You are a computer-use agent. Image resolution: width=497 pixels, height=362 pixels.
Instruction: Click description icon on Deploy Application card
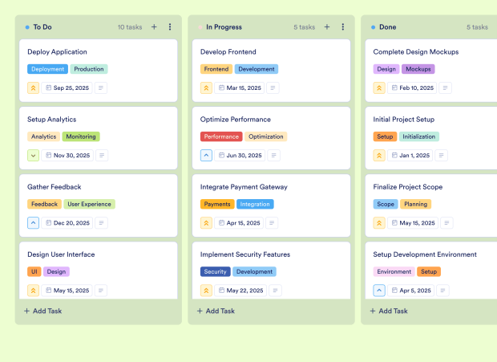(101, 88)
